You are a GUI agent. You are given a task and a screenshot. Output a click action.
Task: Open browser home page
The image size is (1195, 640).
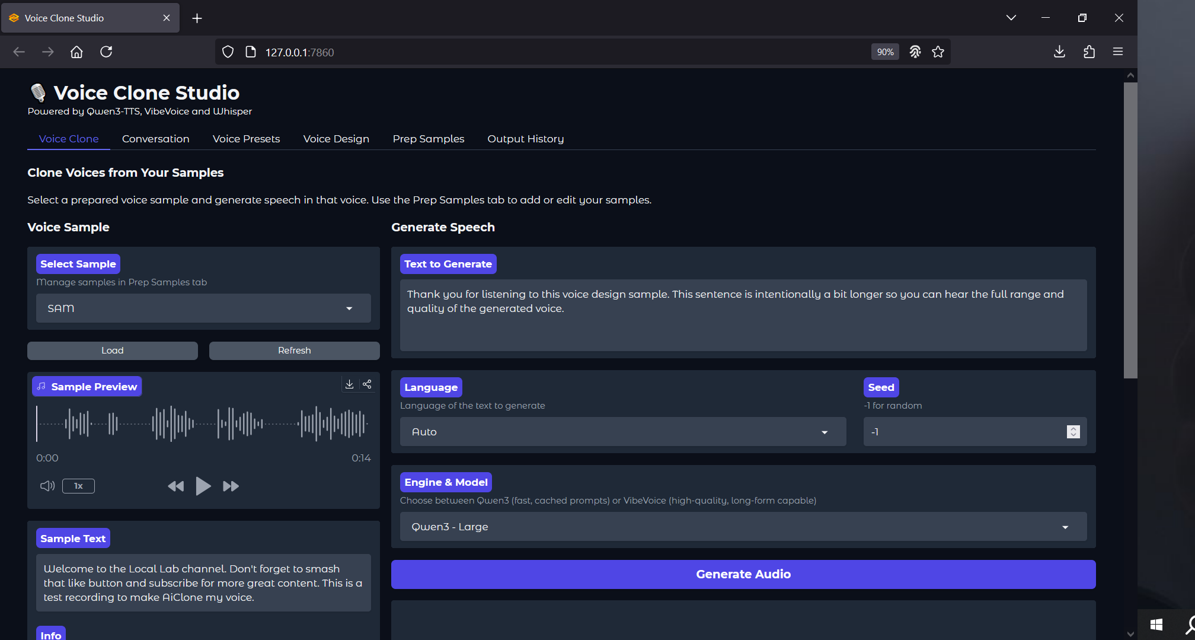(76, 52)
